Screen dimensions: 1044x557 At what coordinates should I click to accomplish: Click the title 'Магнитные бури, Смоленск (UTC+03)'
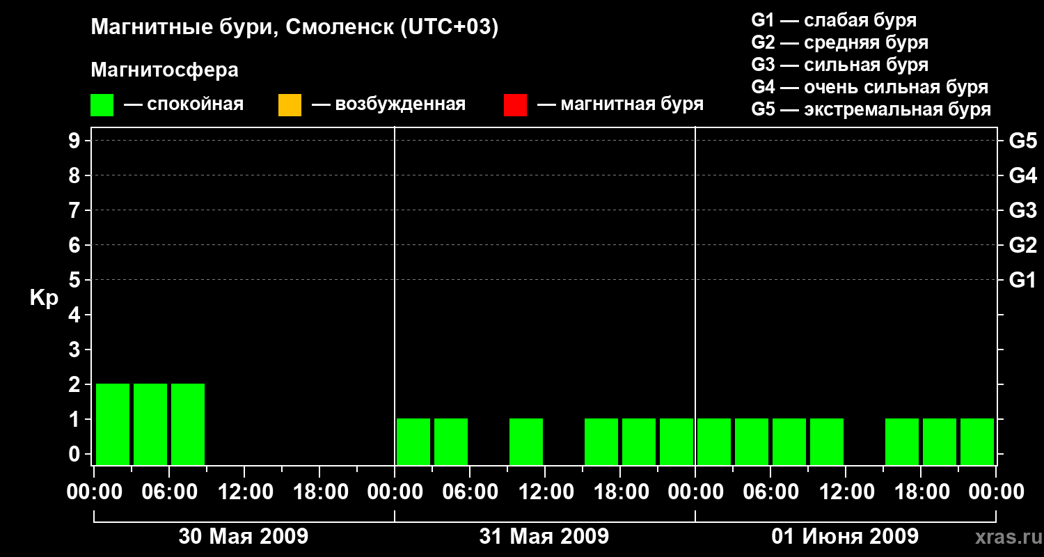pos(295,28)
